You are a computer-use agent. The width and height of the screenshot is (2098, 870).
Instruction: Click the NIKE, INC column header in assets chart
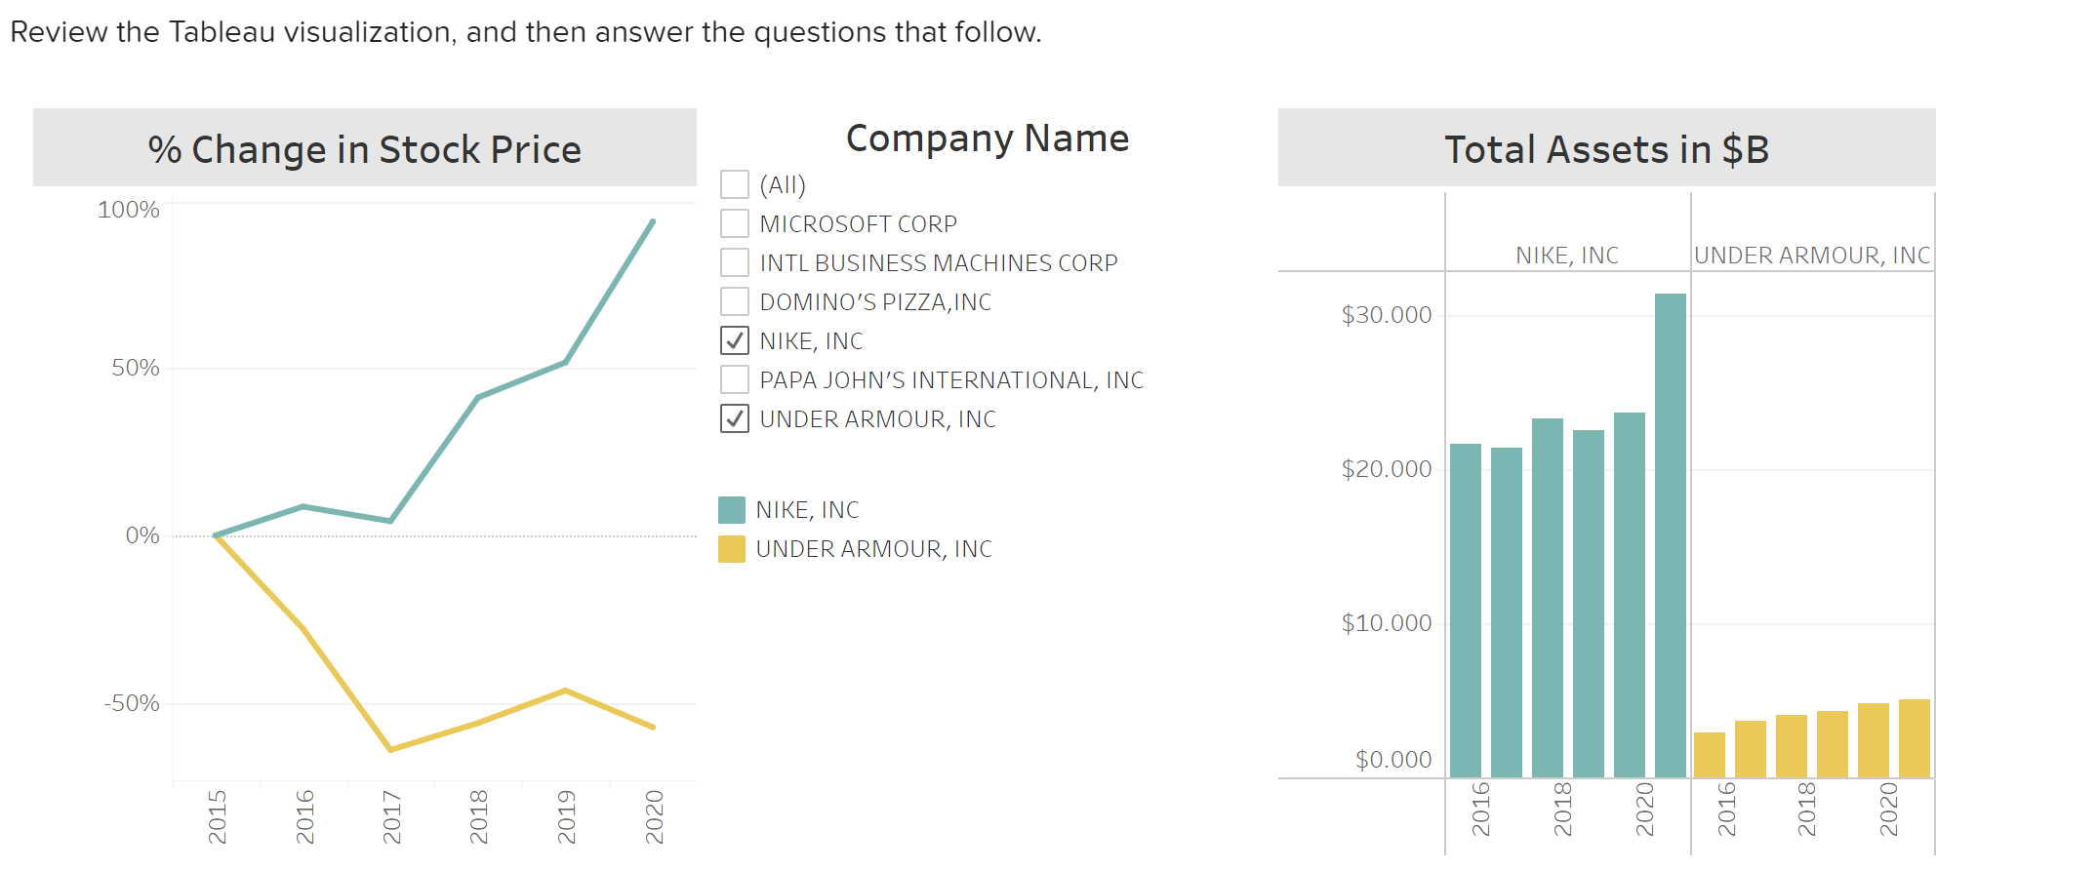(1565, 255)
